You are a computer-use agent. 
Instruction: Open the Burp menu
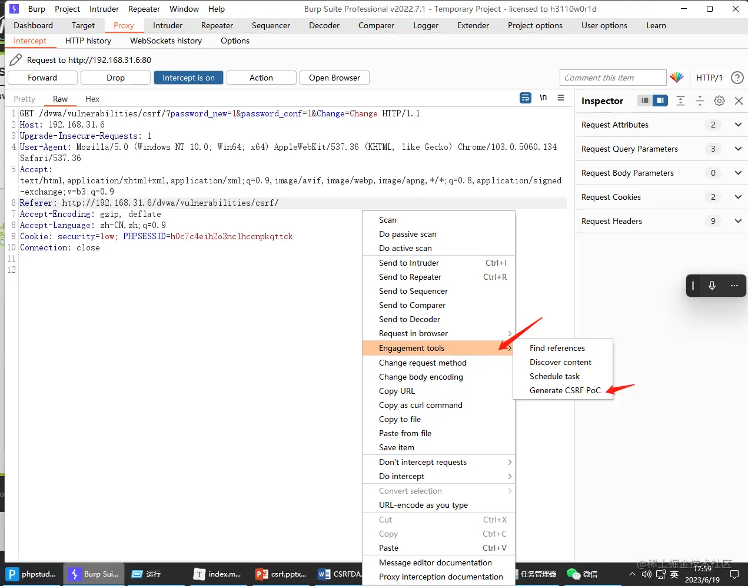[36, 9]
